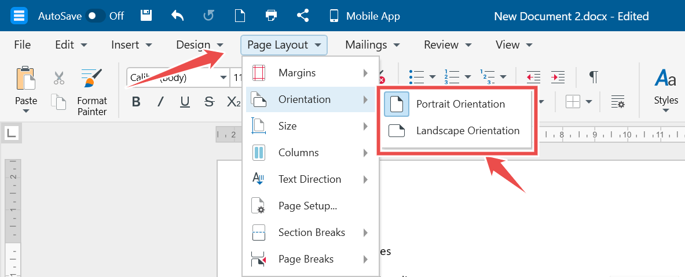This screenshot has height=277, width=685.
Task: Open the Margins submenu
Action: coord(310,73)
